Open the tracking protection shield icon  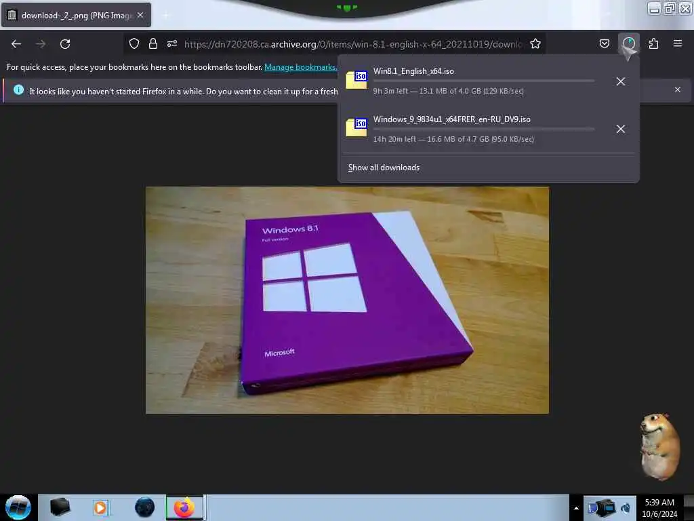(x=134, y=43)
